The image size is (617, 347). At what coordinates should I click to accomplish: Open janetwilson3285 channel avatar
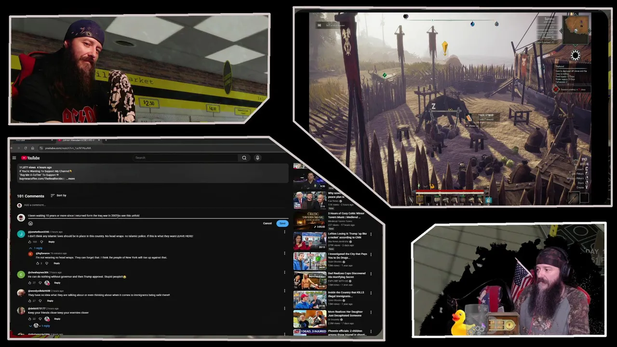(21, 234)
